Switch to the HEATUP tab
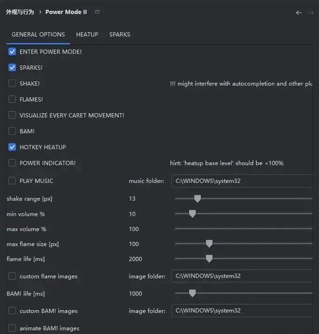319x334 pixels. [87, 35]
